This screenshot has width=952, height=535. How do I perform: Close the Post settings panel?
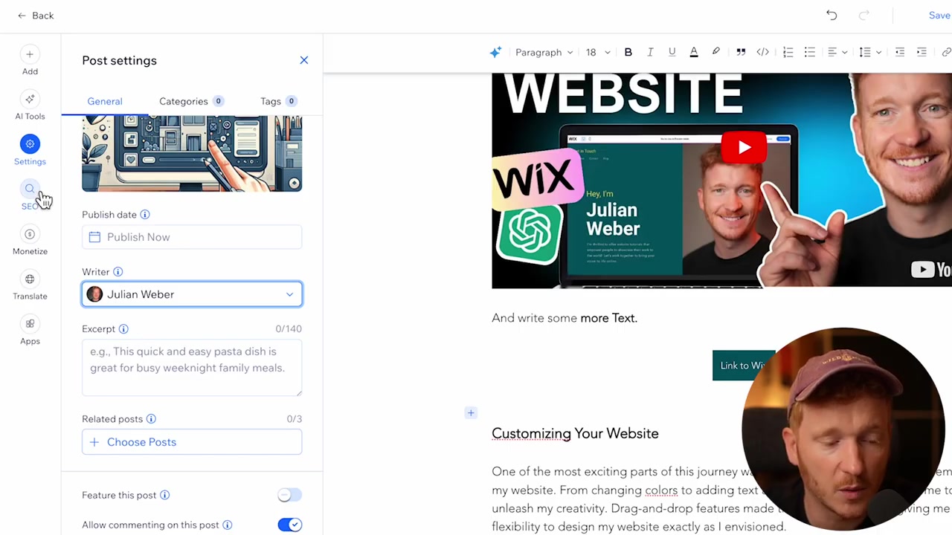303,60
